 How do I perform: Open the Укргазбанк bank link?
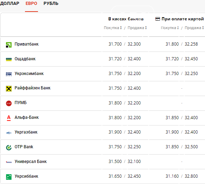click(x=26, y=132)
